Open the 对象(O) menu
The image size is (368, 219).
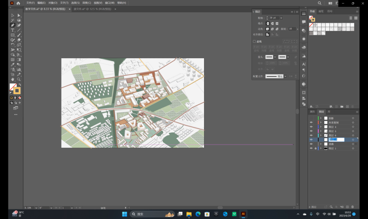tap(53, 3)
